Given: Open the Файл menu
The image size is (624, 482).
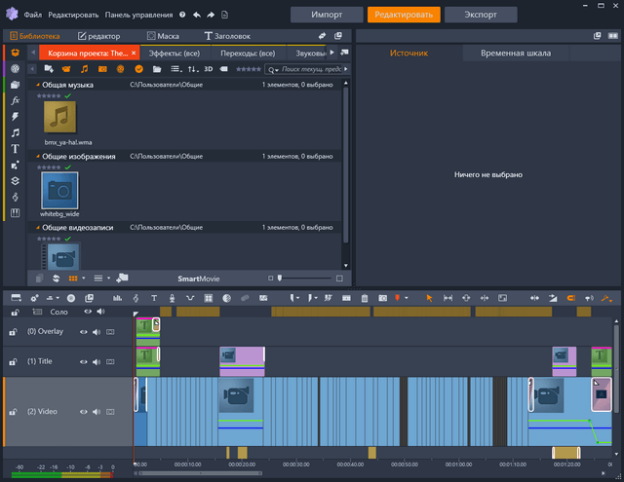Looking at the screenshot, I should point(33,16).
